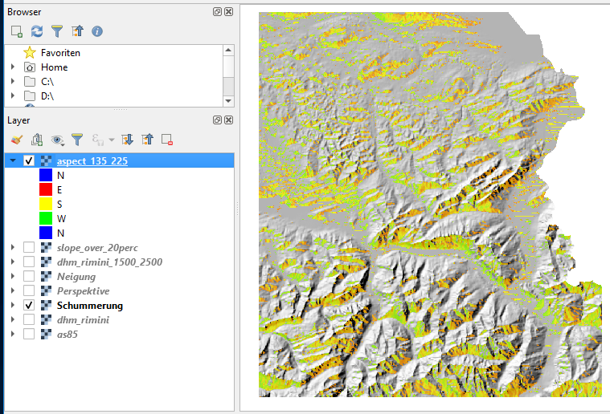
Task: Click the Remove Layer icon
Action: pyautogui.click(x=167, y=140)
